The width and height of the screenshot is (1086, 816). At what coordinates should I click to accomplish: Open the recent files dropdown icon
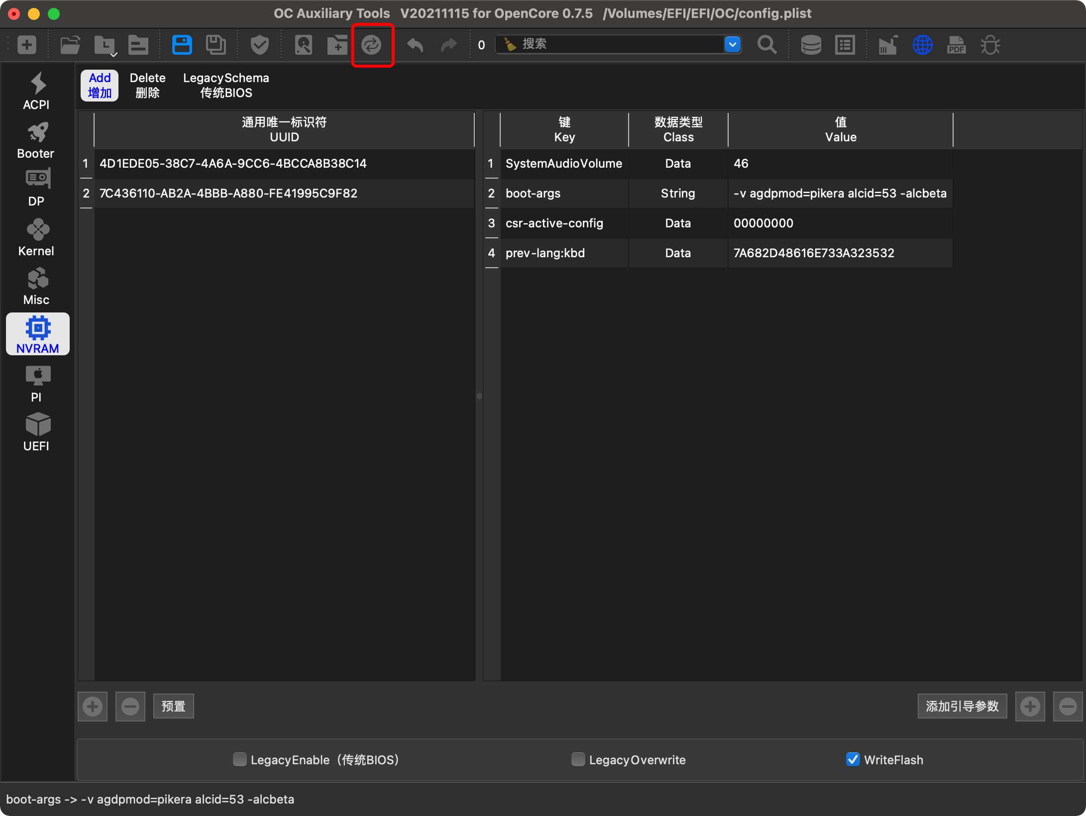click(105, 46)
